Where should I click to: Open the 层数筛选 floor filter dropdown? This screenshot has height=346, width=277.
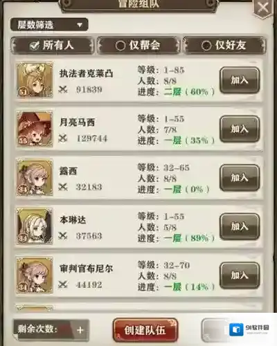click(x=49, y=25)
